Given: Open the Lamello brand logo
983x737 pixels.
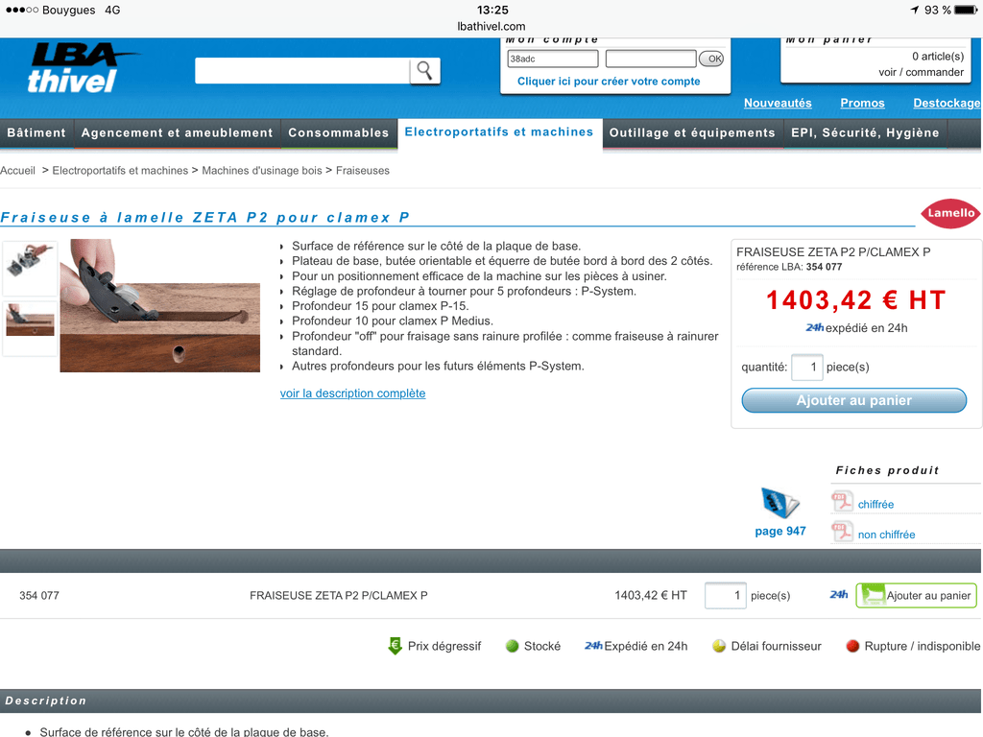Looking at the screenshot, I should click(x=950, y=213).
